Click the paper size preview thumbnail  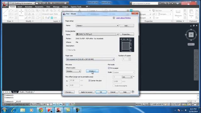[127, 45]
